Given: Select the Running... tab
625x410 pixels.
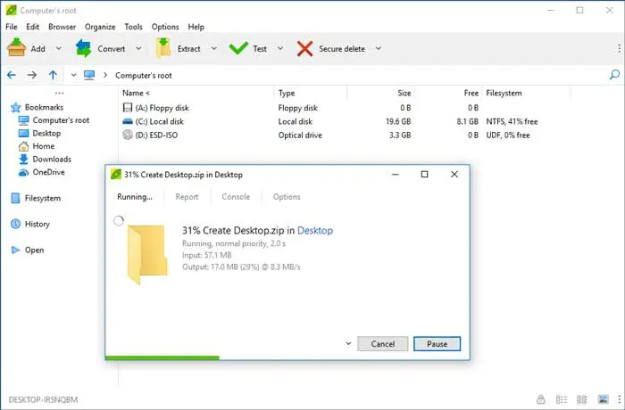Looking at the screenshot, I should 135,197.
